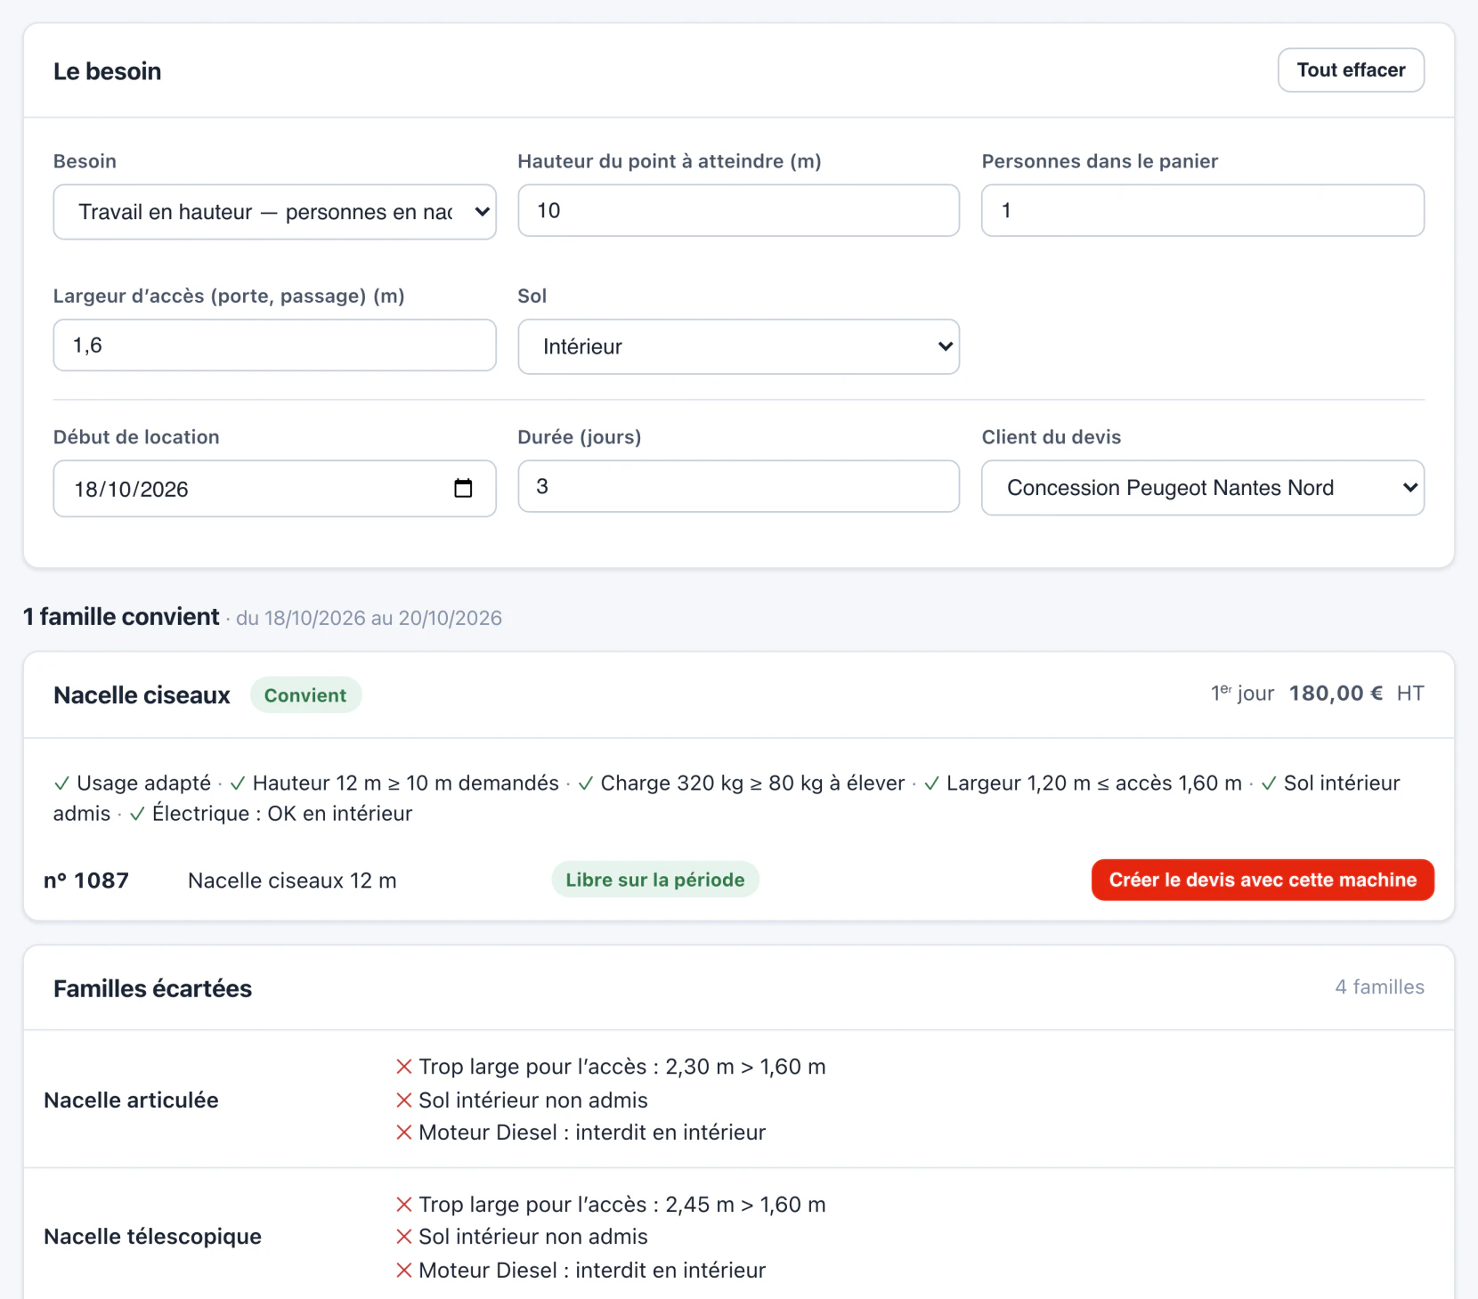This screenshot has height=1299, width=1478.
Task: Click the Usage adapté criterion
Action: 133,783
